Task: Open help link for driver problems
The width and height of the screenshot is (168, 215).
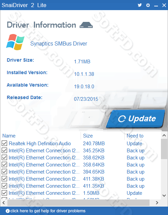Action: [x=48, y=211]
